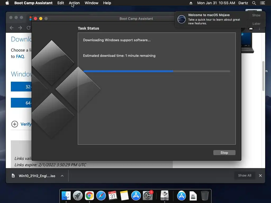This screenshot has height=203, width=271.
Task: Click the download progress bar
Action: pos(157,71)
